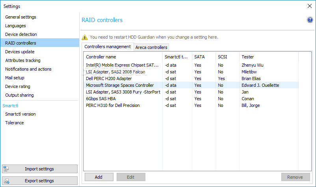Image resolution: width=316 pixels, height=187 pixels.
Task: Sort by Smartctl column header
Action: point(177,57)
